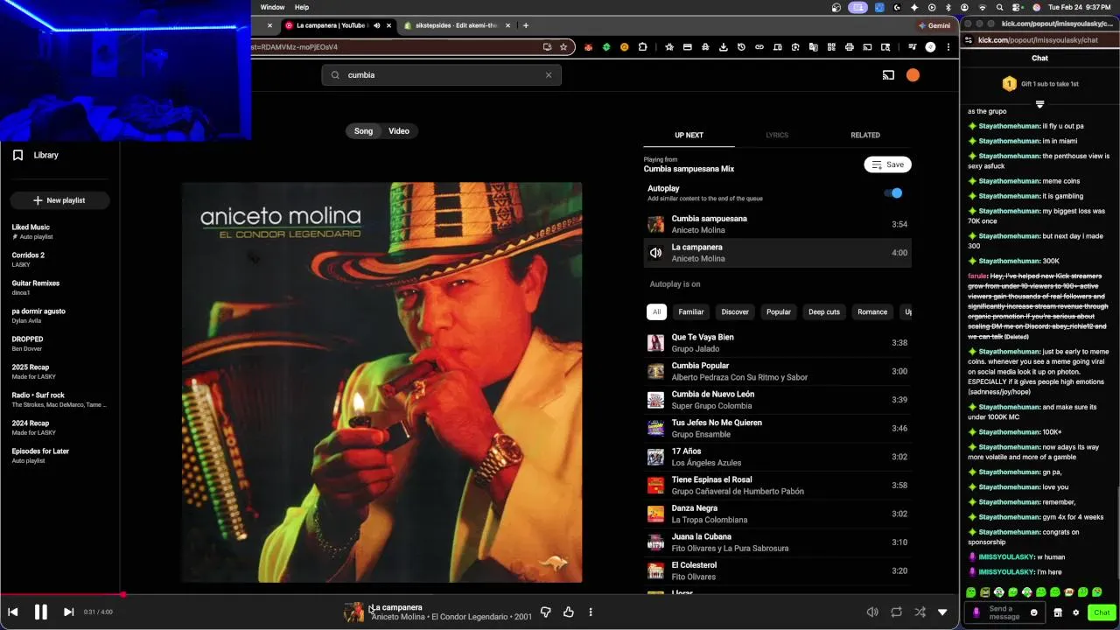The width and height of the screenshot is (1120, 630).
Task: Play Tus Jefes No Me Quieren
Action: (777, 428)
